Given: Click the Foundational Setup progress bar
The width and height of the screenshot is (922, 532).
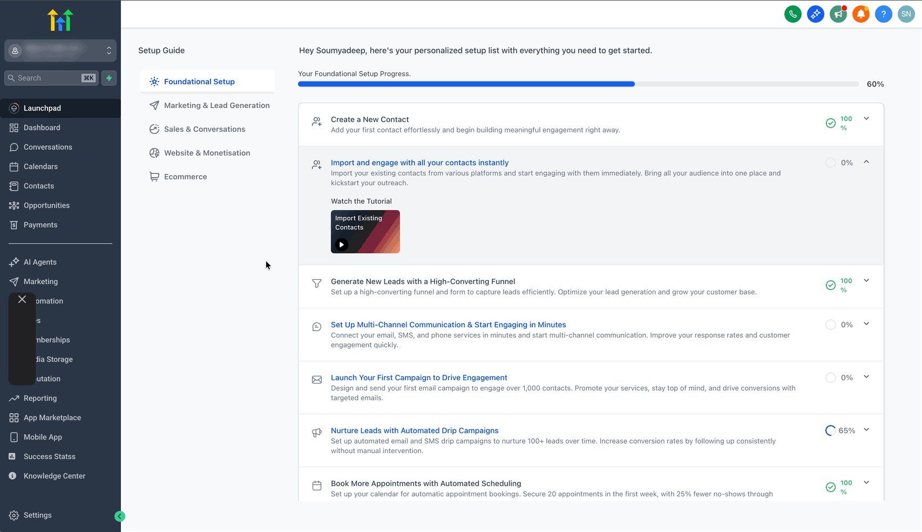Looking at the screenshot, I should click(x=578, y=84).
